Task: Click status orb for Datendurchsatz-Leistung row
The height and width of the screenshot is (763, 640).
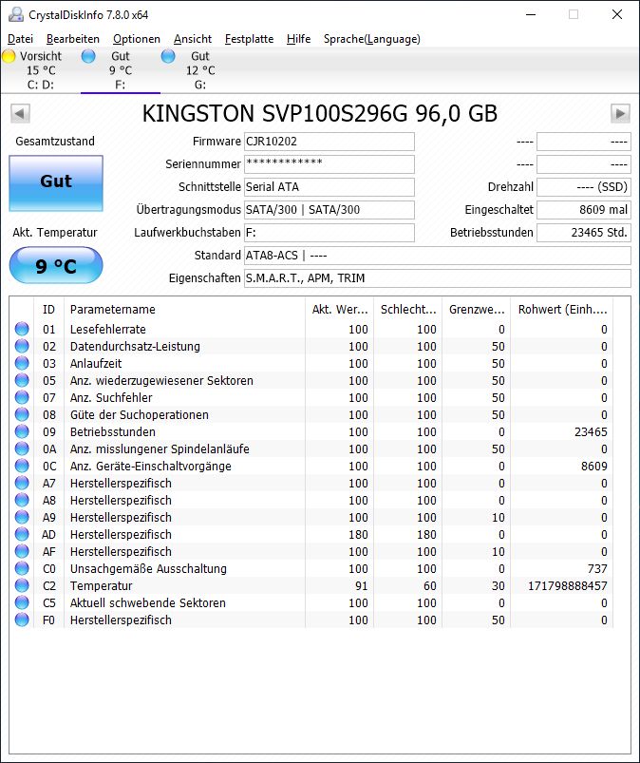Action: click(x=22, y=346)
